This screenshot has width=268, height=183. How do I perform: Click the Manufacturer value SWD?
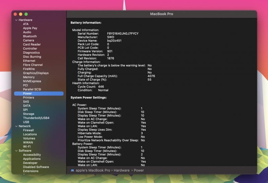click(x=111, y=37)
